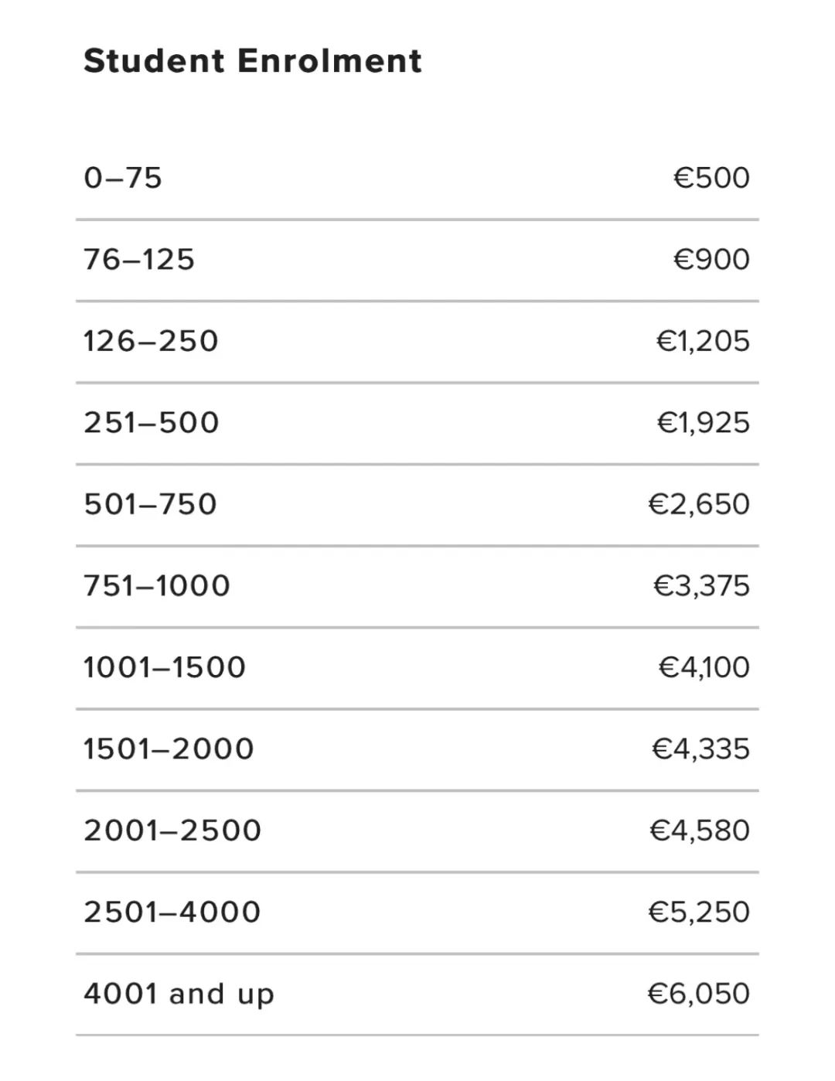Click the €1,925 fee
This screenshot has height=1081, width=835.
[703, 423]
